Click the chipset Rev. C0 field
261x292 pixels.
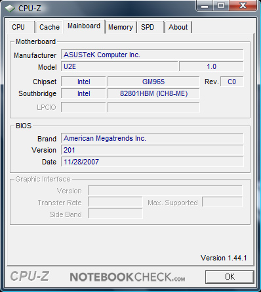[232, 82]
